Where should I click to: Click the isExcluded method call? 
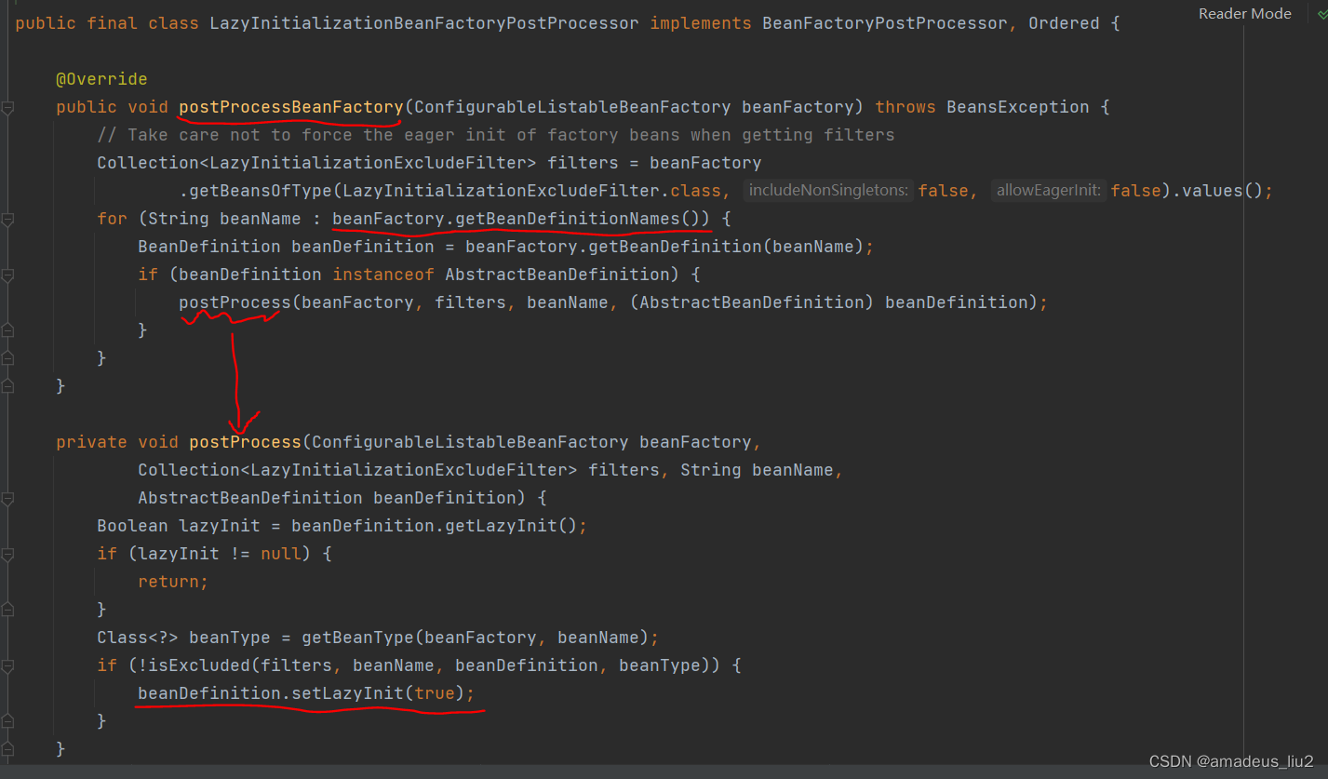coord(204,665)
